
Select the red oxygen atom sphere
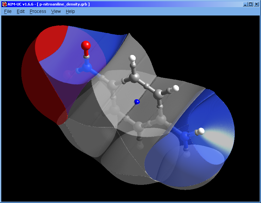click(x=86, y=45)
